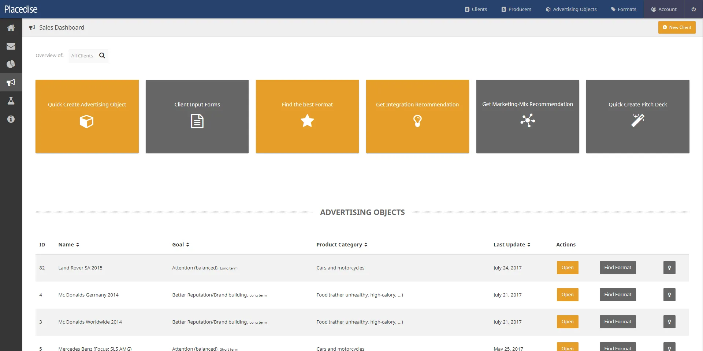Toggle sort order for Product Category
The image size is (703, 351).
click(365, 245)
